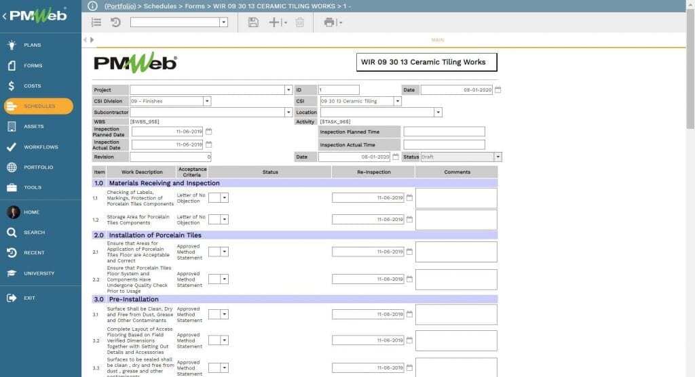Click the ID input field
Screen dimensions: 695x377
(339, 90)
